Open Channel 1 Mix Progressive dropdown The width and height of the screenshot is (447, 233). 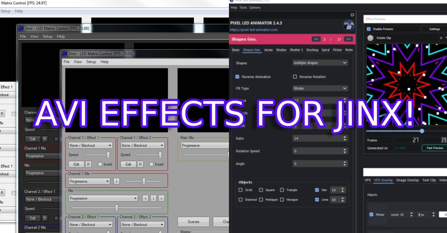tap(89, 181)
